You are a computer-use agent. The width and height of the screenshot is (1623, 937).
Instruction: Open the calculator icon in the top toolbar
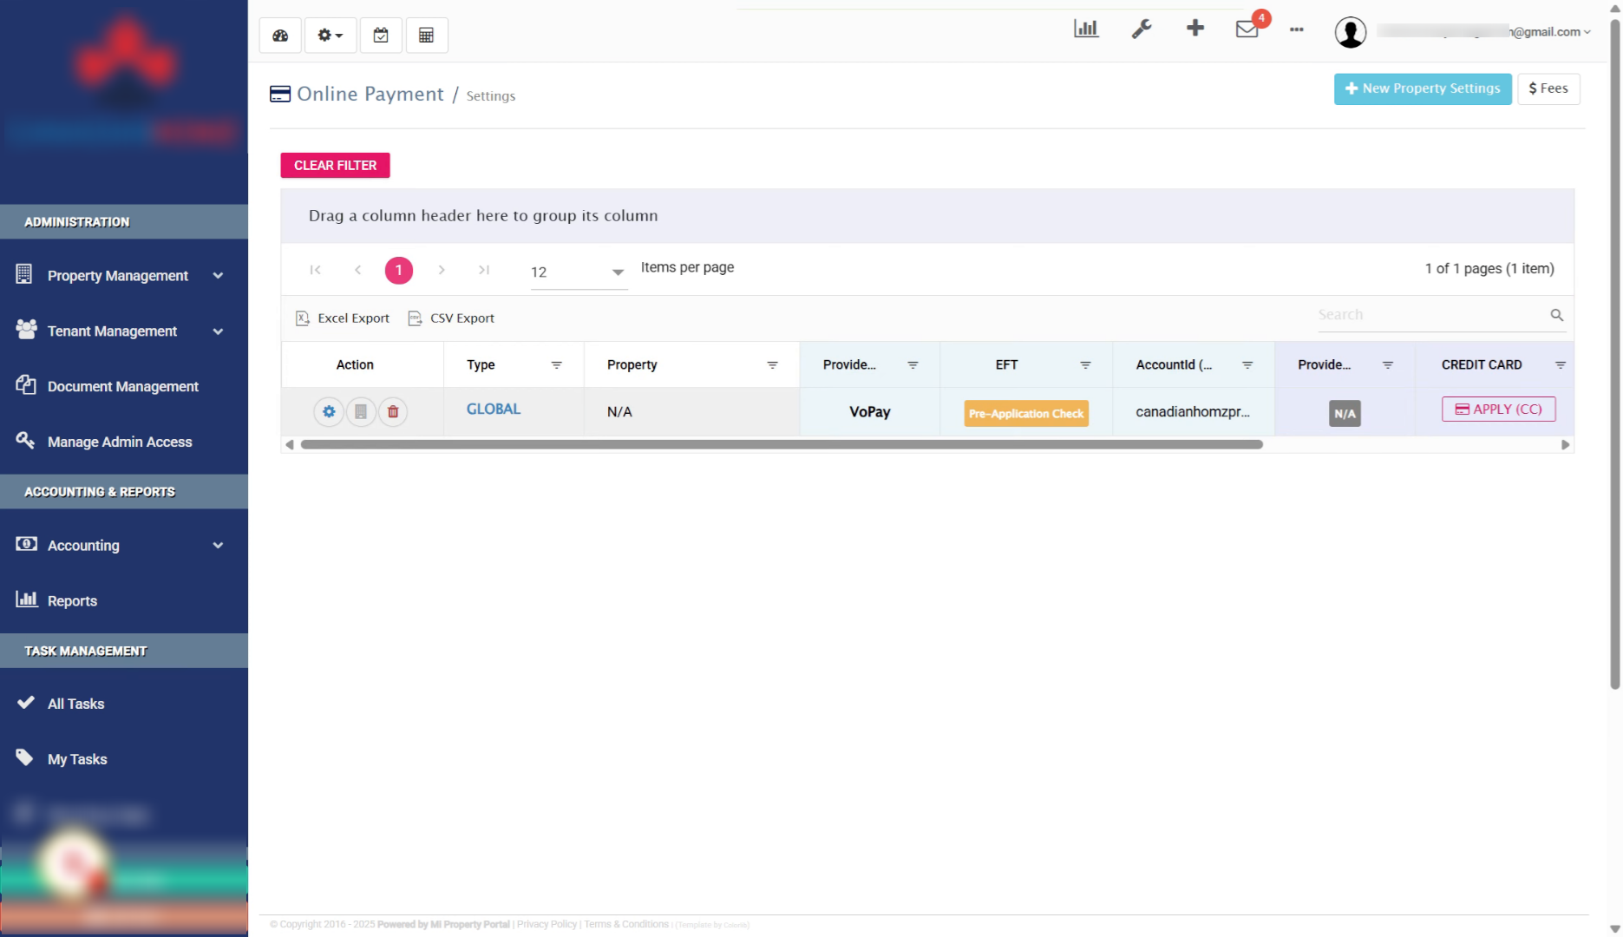pyautogui.click(x=427, y=35)
